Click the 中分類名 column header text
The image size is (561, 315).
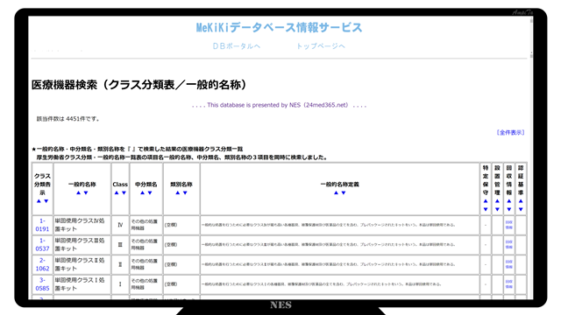point(146,185)
